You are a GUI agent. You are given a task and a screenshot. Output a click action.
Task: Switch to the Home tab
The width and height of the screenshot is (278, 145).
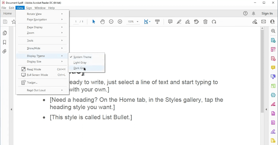pos(8,13)
